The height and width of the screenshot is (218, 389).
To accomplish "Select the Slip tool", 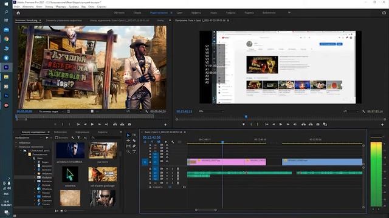I will 128,146.
